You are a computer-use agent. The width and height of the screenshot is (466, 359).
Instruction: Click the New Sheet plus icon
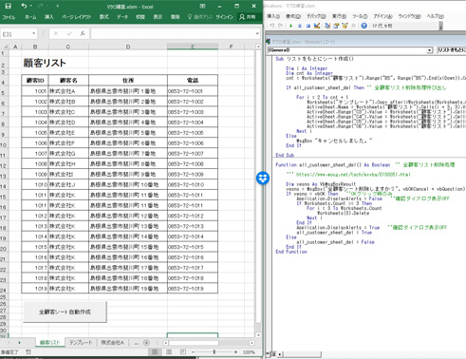(146, 343)
